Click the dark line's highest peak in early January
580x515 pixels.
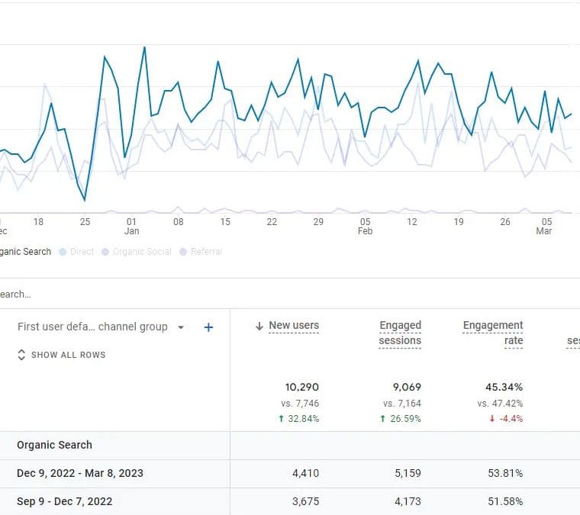click(x=144, y=47)
